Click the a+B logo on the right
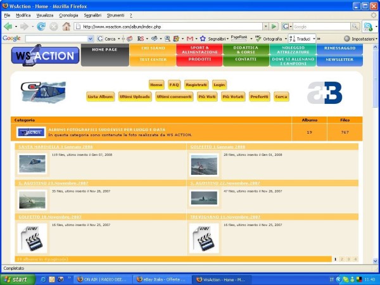Screen dimensions: 380x285 click(x=324, y=93)
